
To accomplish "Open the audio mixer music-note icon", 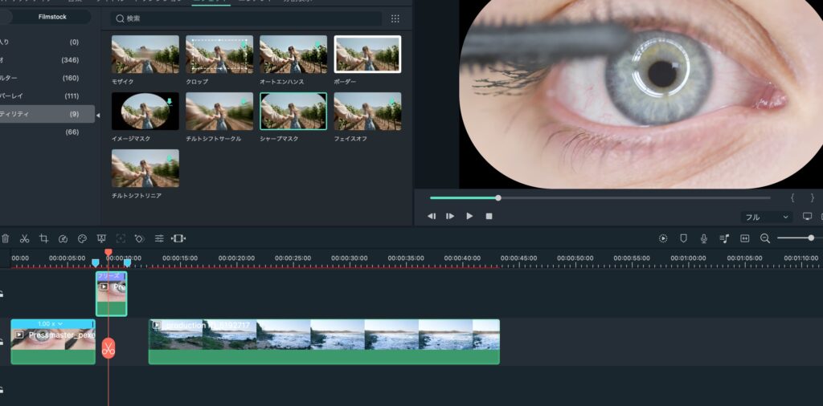I will [724, 238].
